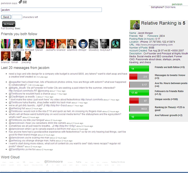
Task: Click the tylerwil profile picture
Action: click(x=40, y=44)
